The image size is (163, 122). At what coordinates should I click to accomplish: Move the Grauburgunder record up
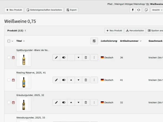coord(71,102)
